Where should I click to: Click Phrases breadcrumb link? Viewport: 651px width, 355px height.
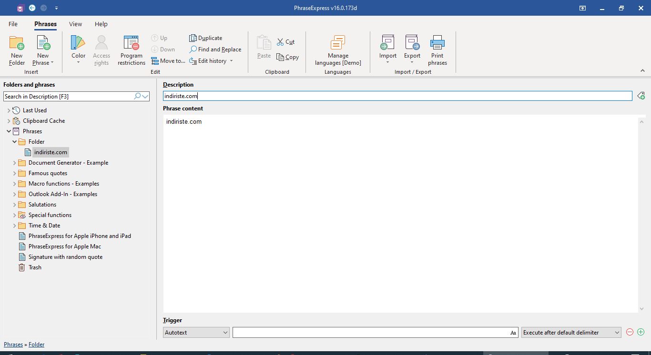(x=13, y=345)
